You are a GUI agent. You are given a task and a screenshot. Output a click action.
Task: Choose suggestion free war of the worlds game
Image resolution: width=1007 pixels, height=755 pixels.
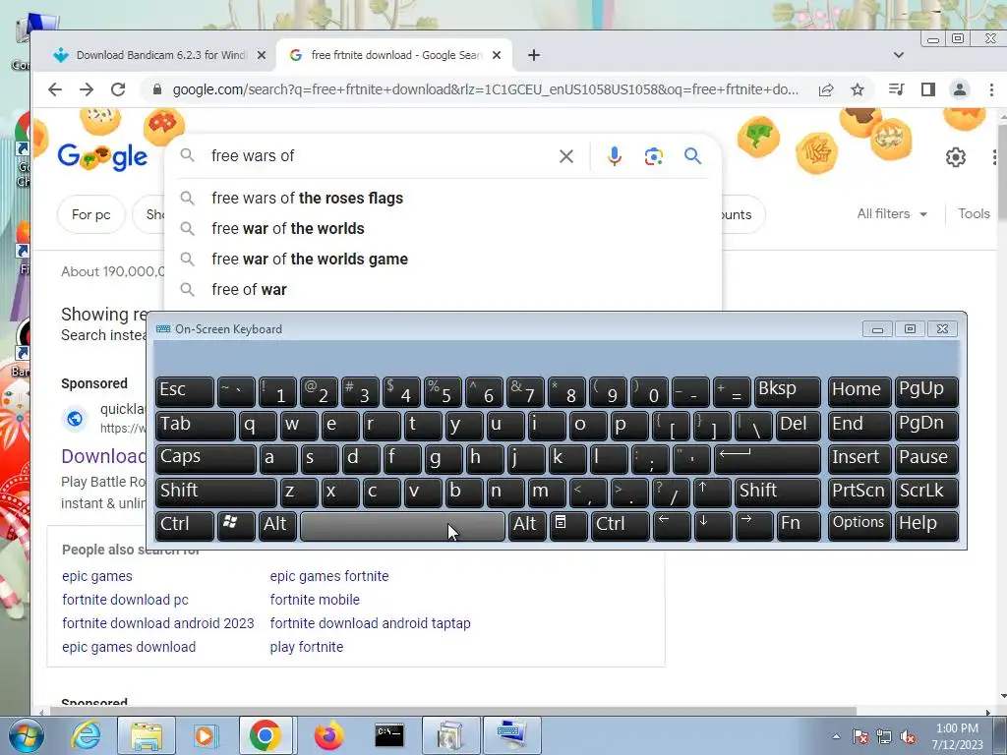pyautogui.click(x=444, y=259)
